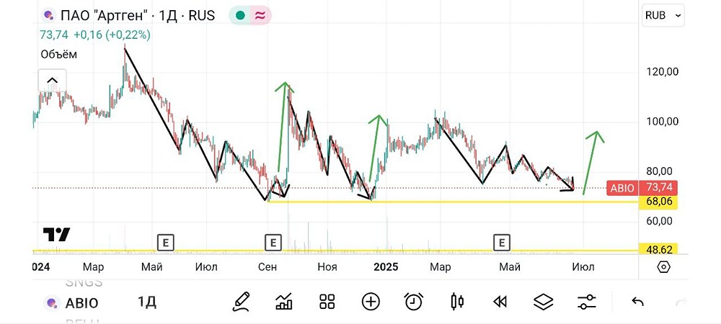The height and width of the screenshot is (324, 721).
Task: Open the hexagon chart settings icon
Action: (x=663, y=267)
